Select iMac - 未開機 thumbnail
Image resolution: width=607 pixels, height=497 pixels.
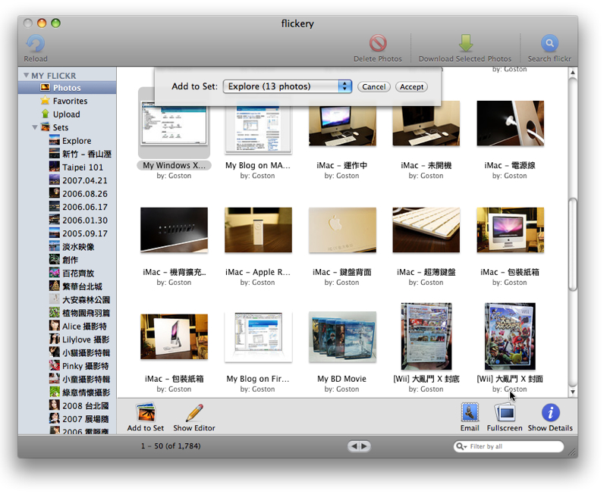[x=426, y=123]
